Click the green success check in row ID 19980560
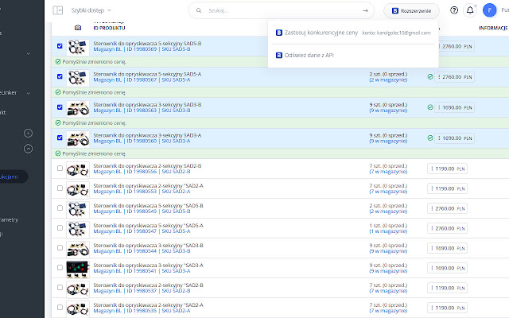509x318 pixels. (430, 138)
